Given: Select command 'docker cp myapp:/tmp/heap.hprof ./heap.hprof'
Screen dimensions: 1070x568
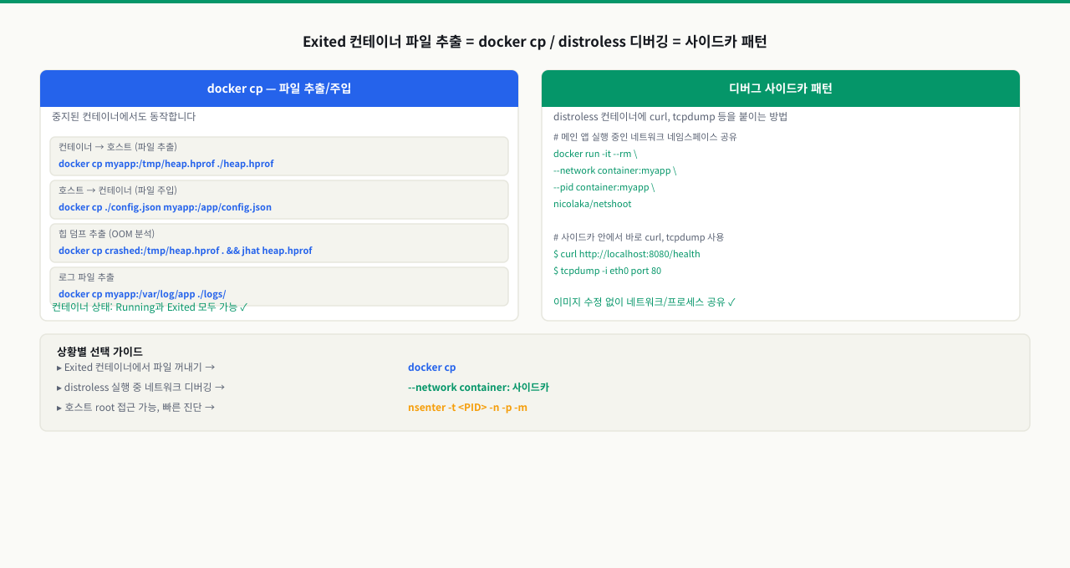Looking at the screenshot, I should point(166,164).
